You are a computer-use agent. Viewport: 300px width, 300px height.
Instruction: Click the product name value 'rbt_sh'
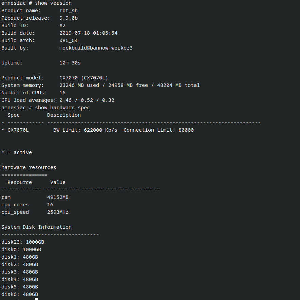point(69,11)
